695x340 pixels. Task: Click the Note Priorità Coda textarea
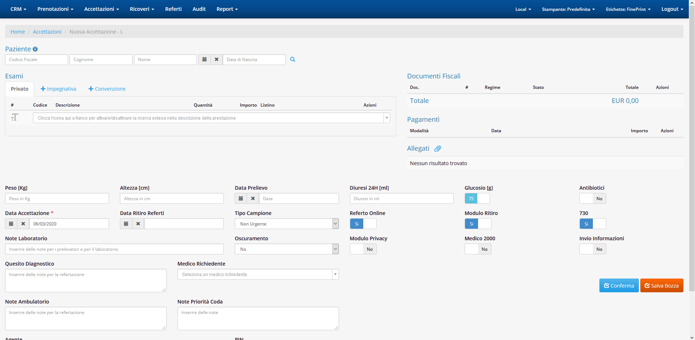[258, 318]
